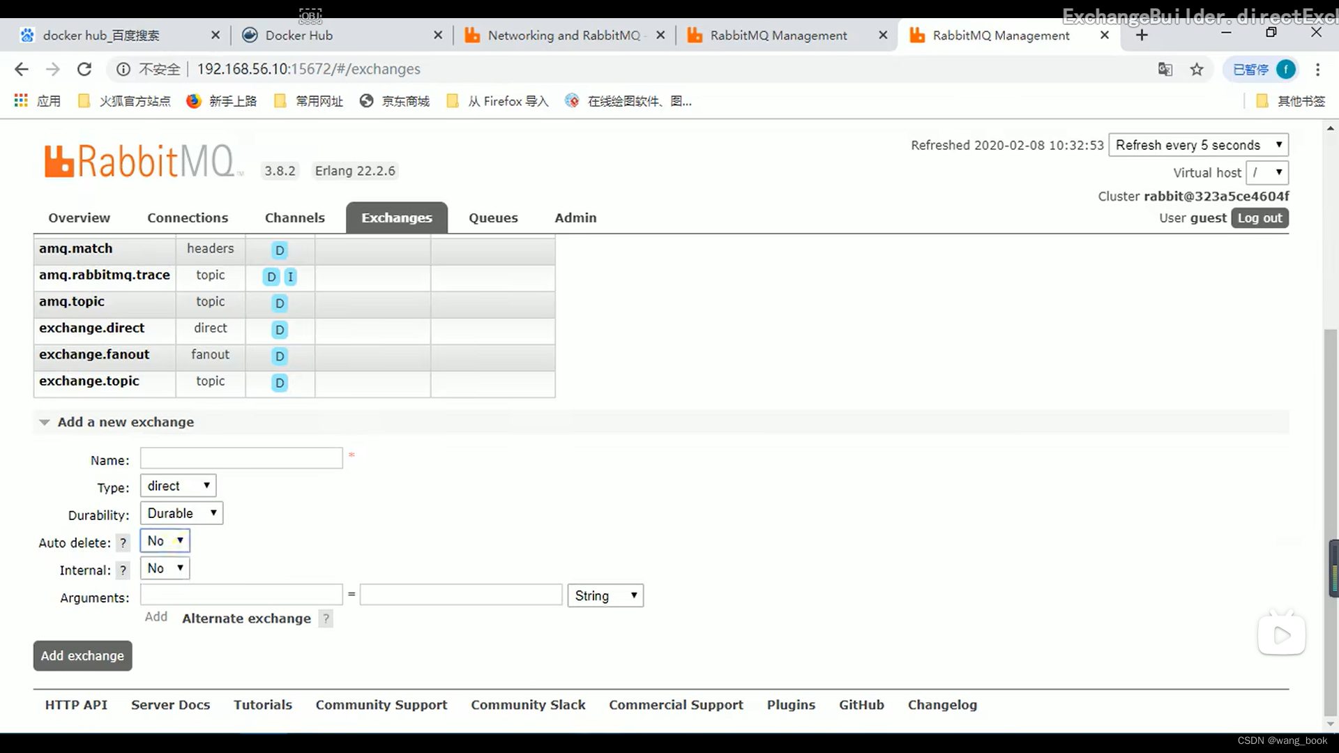
Task: Click the Alternate exchange argument link
Action: (x=246, y=618)
